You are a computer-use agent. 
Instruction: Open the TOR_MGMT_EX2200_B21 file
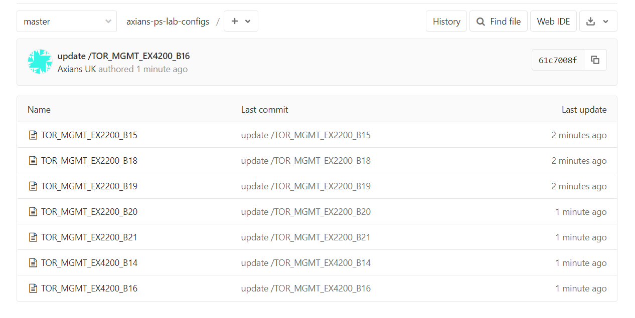pyautogui.click(x=89, y=237)
